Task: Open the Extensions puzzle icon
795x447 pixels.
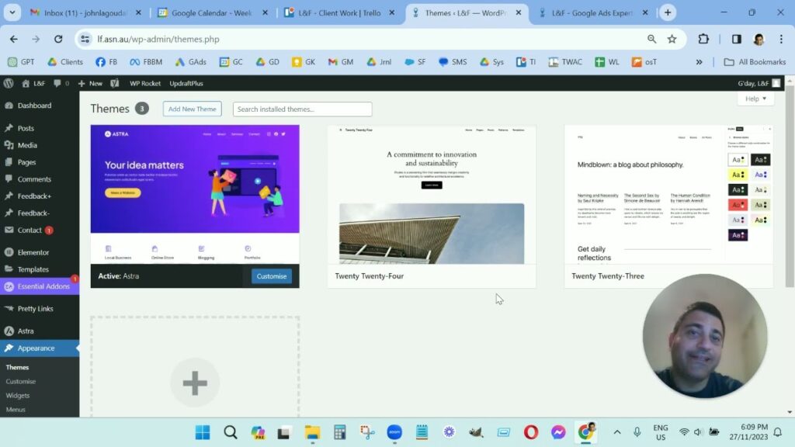Action: pyautogui.click(x=703, y=39)
